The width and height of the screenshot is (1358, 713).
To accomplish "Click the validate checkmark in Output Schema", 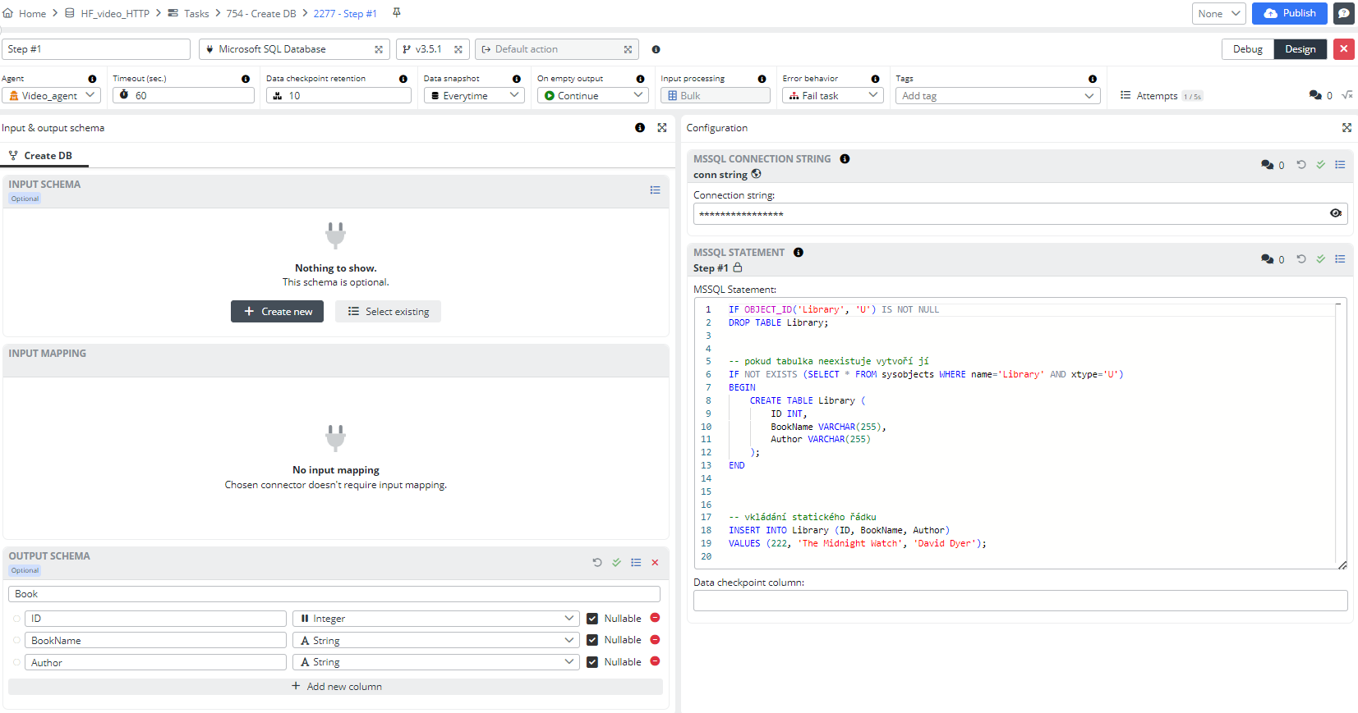I will (616, 563).
